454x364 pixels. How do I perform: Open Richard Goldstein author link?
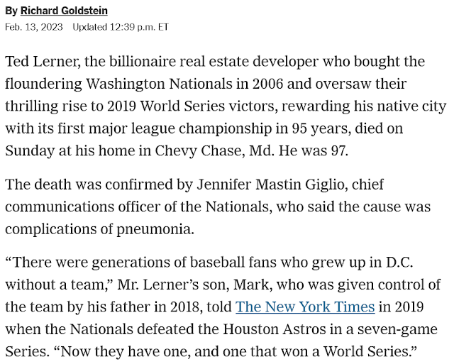(64, 11)
